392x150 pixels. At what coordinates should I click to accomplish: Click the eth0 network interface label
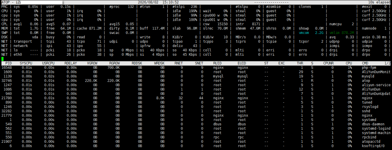pyautogui.click(x=18, y=54)
